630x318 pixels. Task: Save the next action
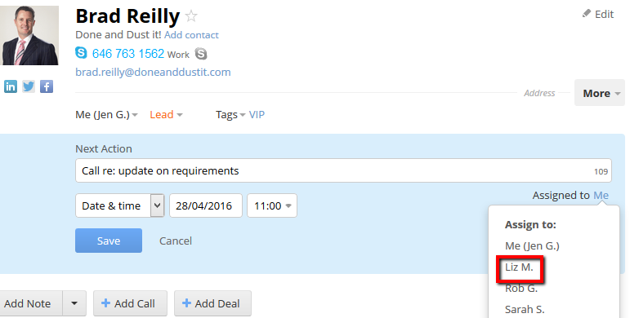109,241
